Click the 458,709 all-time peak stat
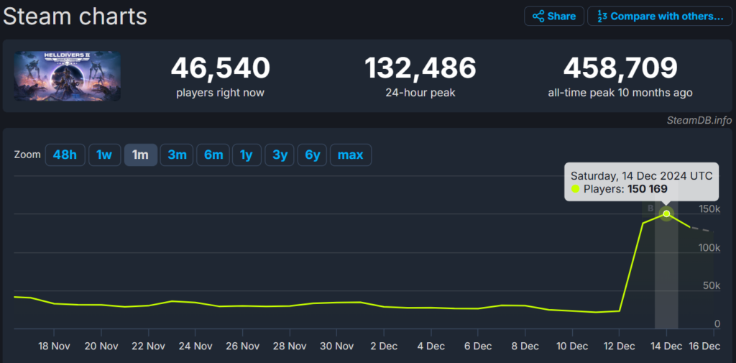This screenshot has height=363, width=736. click(620, 69)
